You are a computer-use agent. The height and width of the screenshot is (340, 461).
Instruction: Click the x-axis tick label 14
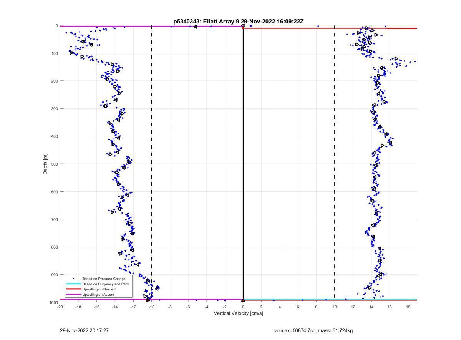(371, 307)
